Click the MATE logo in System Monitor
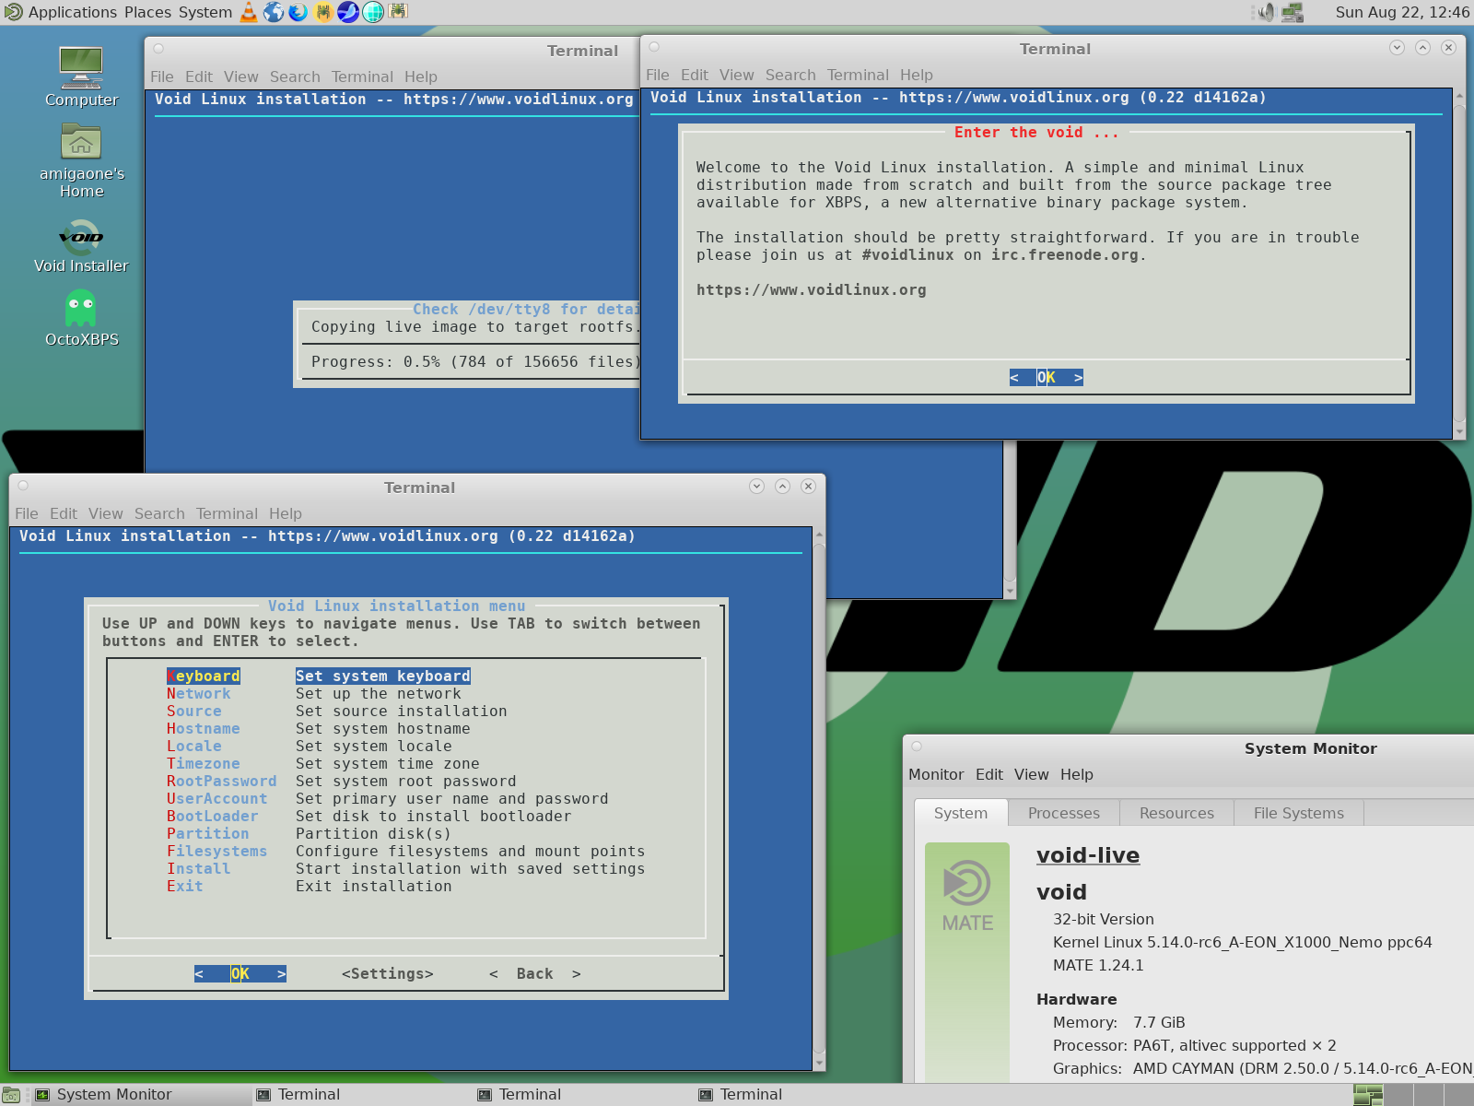Image resolution: width=1474 pixels, height=1106 pixels. pyautogui.click(x=967, y=896)
